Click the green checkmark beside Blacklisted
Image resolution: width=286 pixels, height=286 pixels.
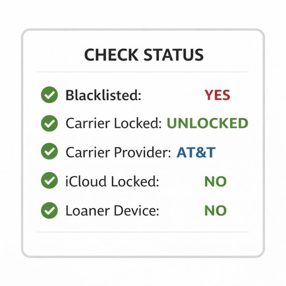(x=49, y=95)
